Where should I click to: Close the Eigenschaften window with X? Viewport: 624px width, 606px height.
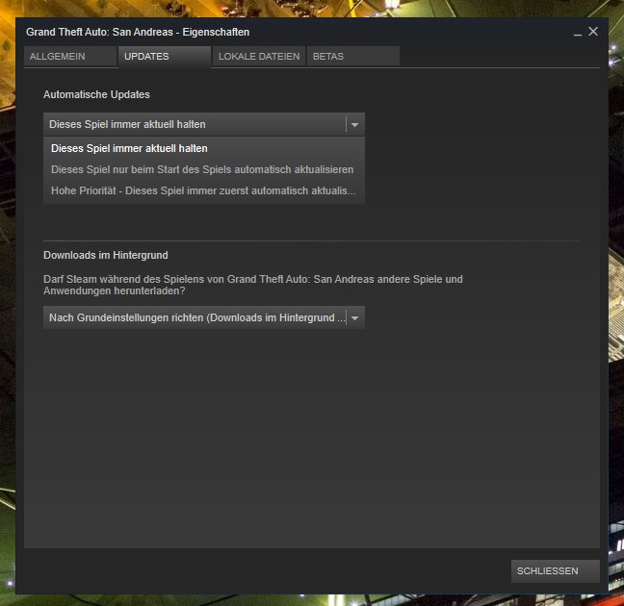[x=593, y=32]
